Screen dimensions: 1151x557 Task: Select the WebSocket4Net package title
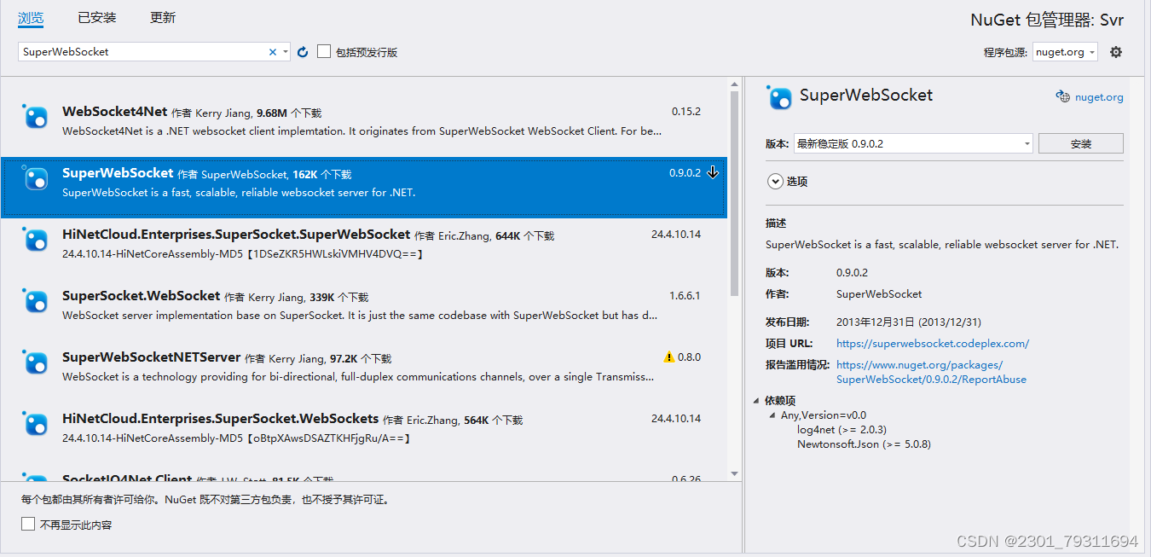point(115,112)
